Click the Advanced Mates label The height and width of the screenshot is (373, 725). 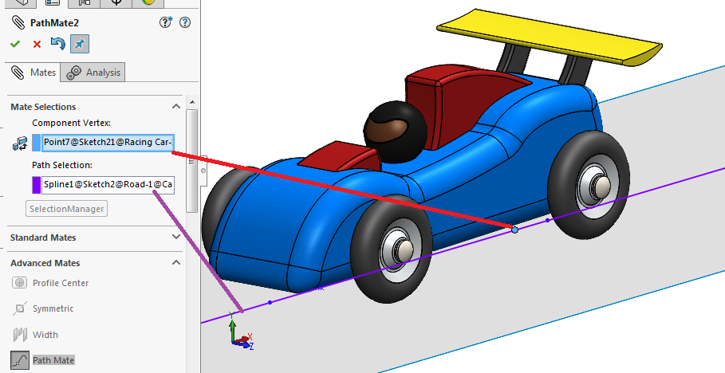[x=45, y=263]
